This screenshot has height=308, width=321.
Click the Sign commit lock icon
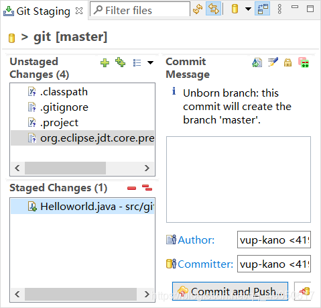(287, 62)
